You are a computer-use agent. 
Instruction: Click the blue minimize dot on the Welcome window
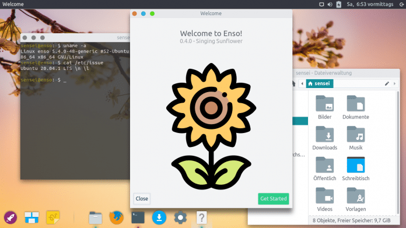[x=143, y=13]
